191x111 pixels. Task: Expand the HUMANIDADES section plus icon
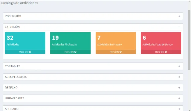pyautogui.click(x=179, y=98)
